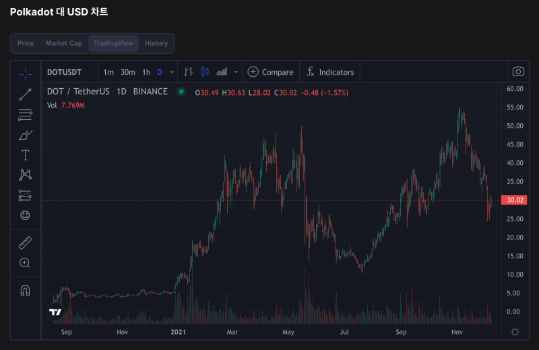The image size is (539, 350).
Task: Open the emoji icons tool
Action: (x=25, y=215)
